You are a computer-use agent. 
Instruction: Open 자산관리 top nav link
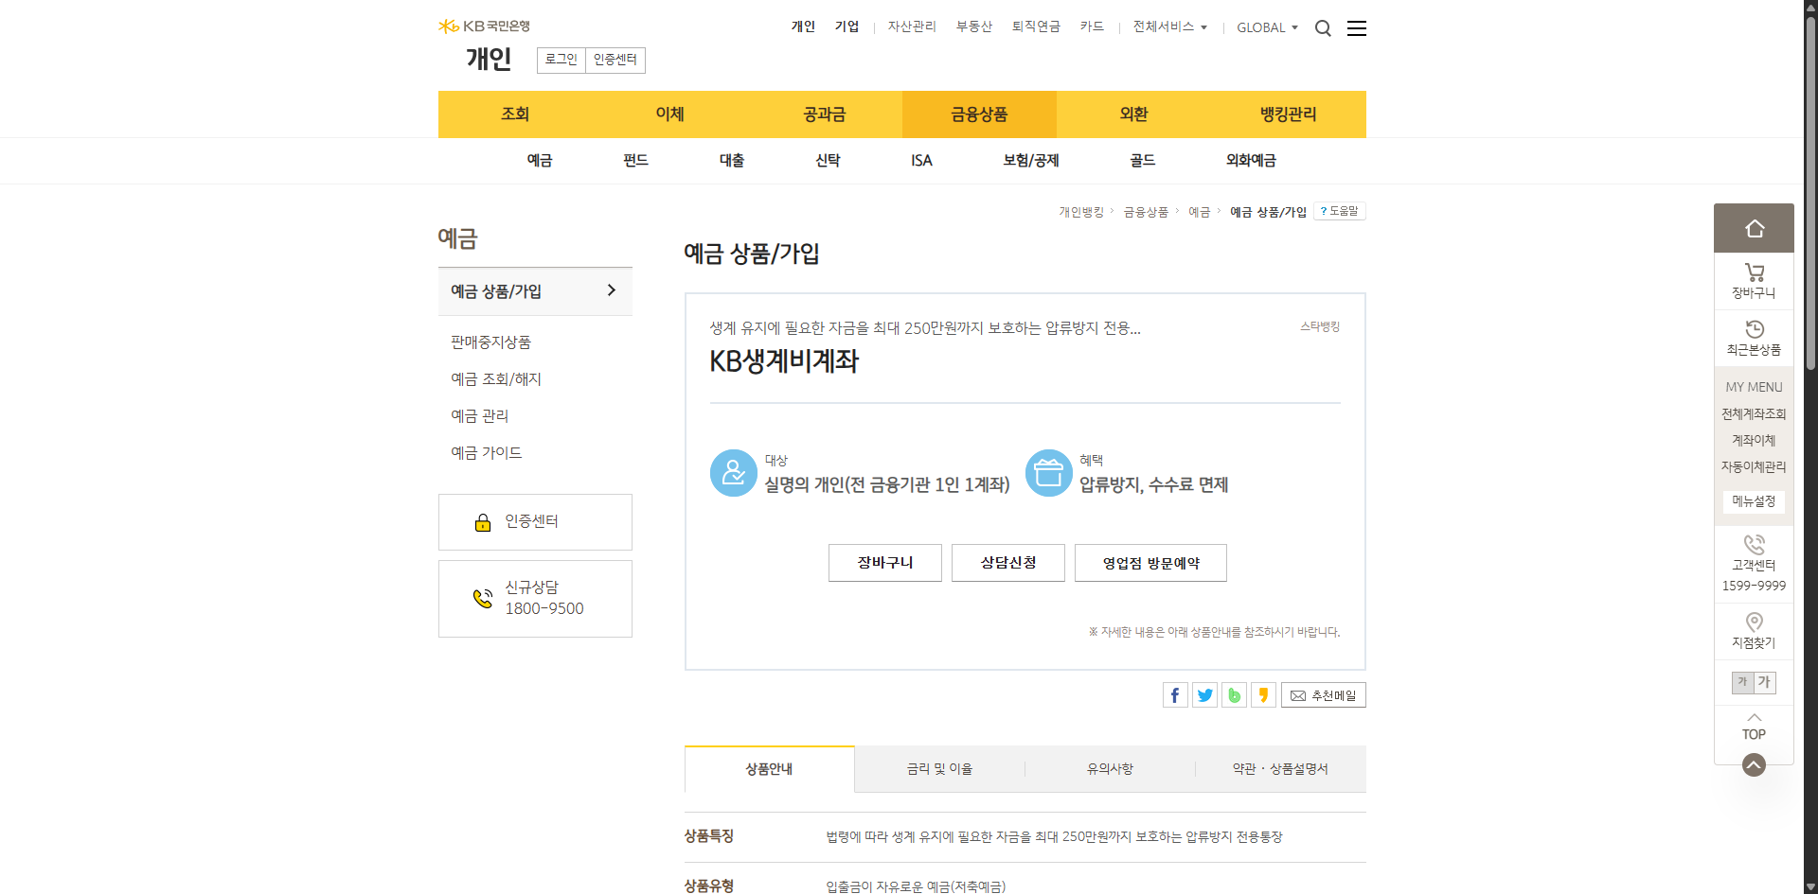pos(912,26)
